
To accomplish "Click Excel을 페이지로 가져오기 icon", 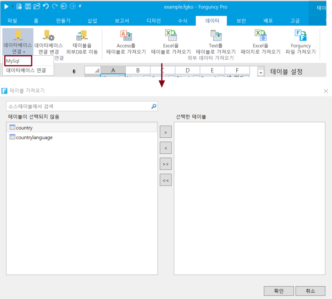I will coord(260,36).
